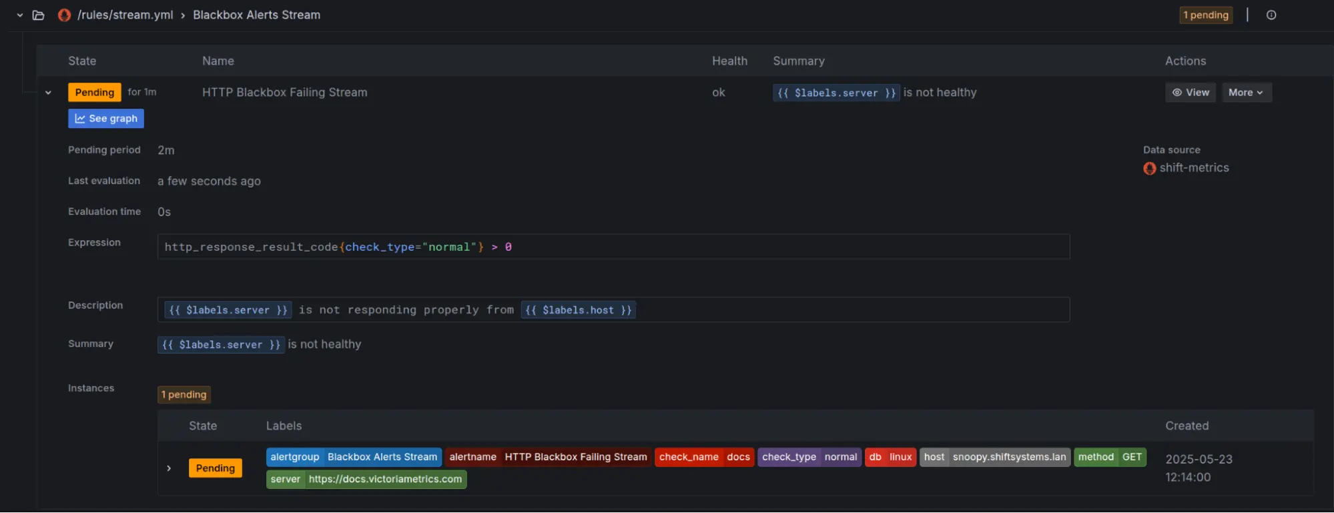Click the orange Pending state badge of the rule
Screen dimensions: 1334x513
pos(94,92)
